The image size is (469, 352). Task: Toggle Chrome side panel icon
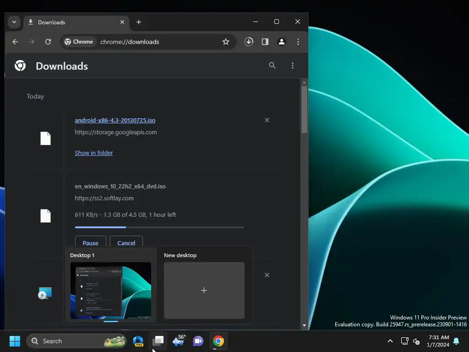pos(265,42)
